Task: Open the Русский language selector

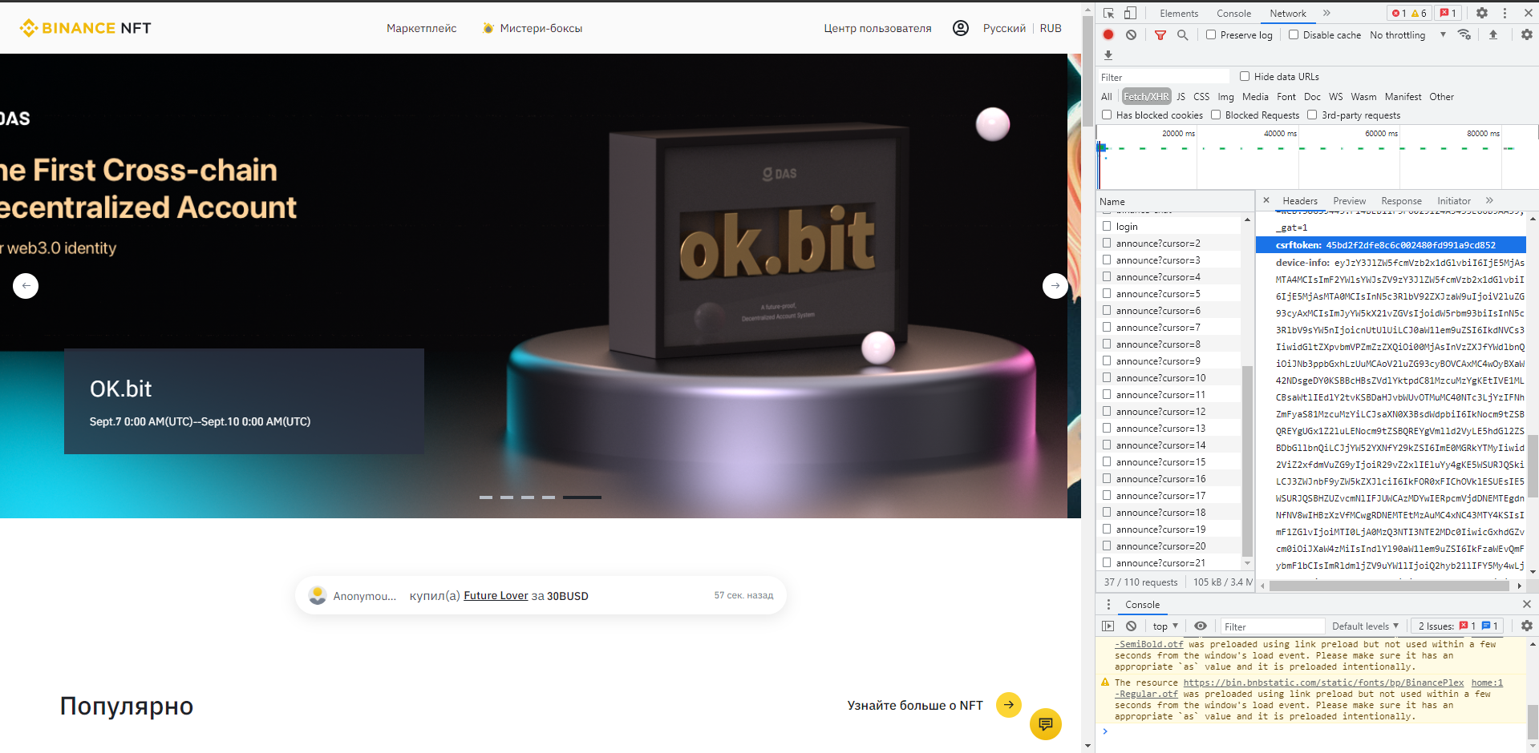Action: tap(1004, 28)
